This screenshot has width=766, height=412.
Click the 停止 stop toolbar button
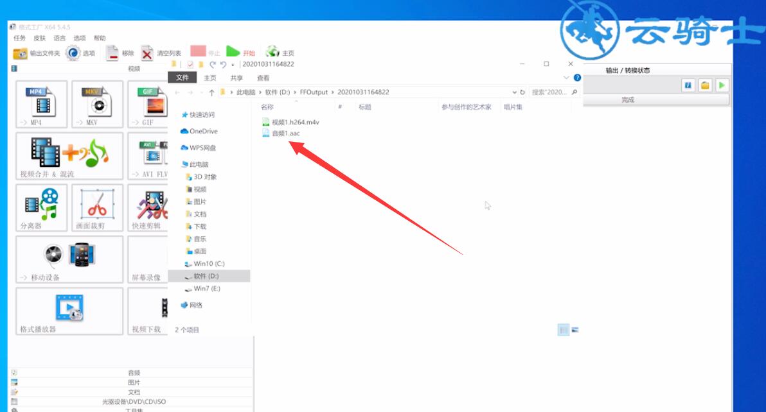click(205, 52)
